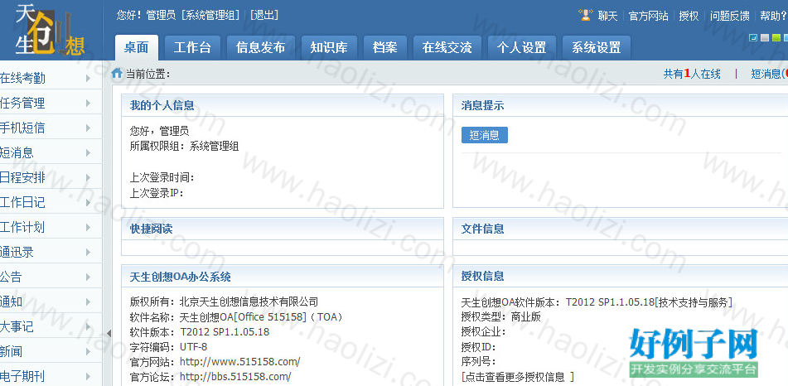
Task: Expand the 日程安排 arrow in the sidebar
Action: (x=88, y=177)
